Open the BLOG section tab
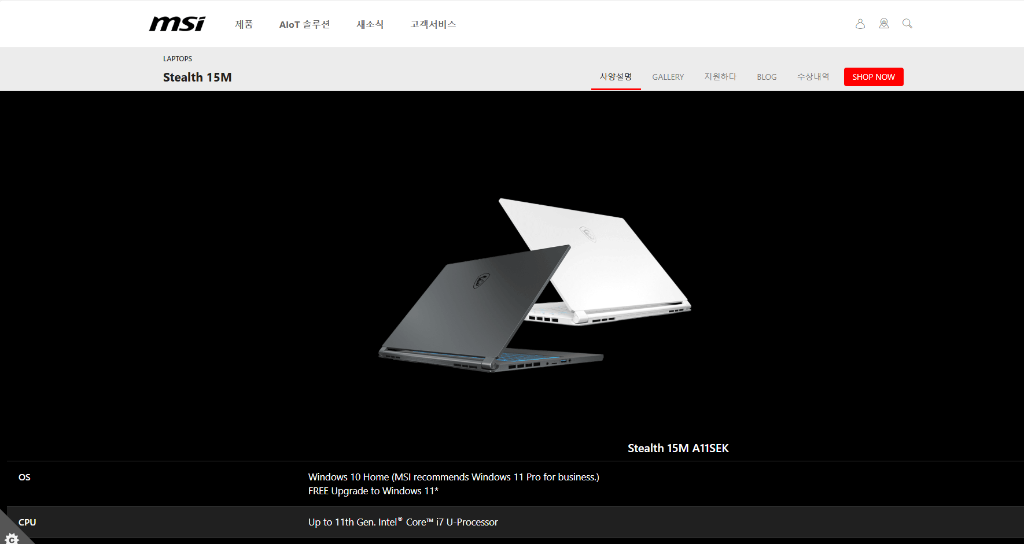Screen dimensions: 1024x544 tap(767, 76)
